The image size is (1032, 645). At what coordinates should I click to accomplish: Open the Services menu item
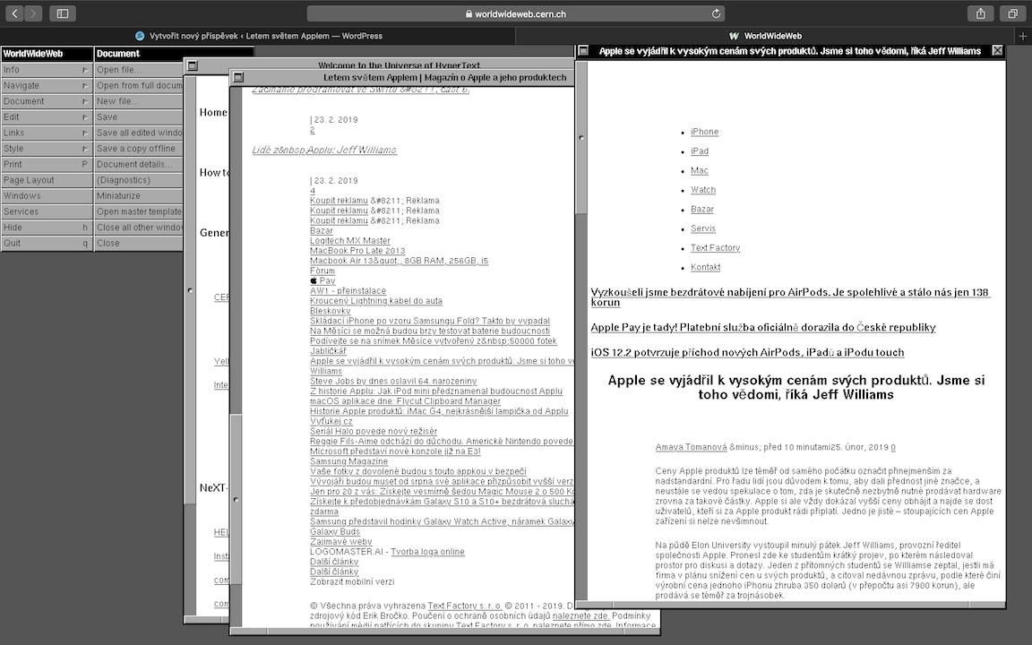point(46,212)
